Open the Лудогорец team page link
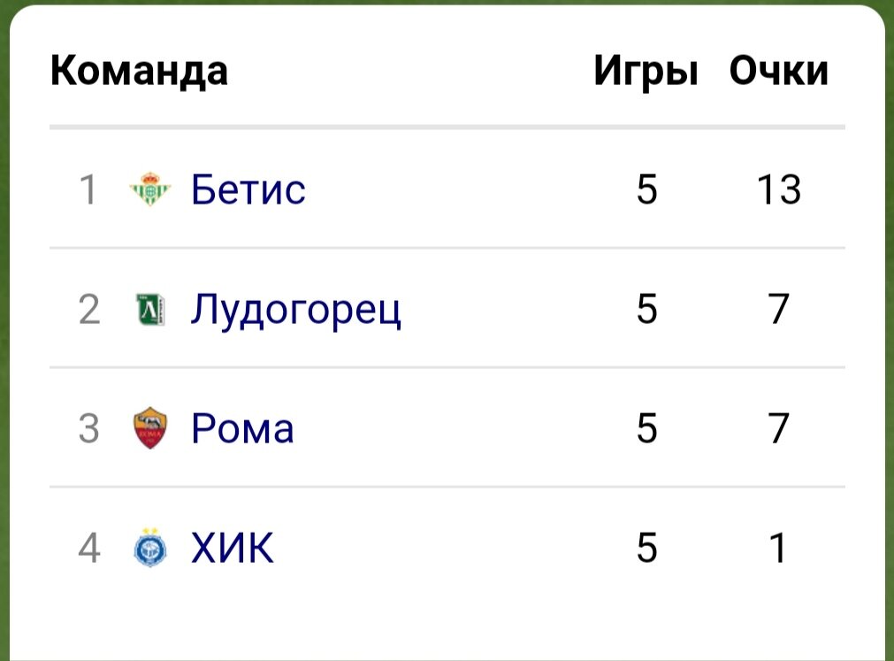Image resolution: width=894 pixels, height=661 pixels. click(296, 309)
